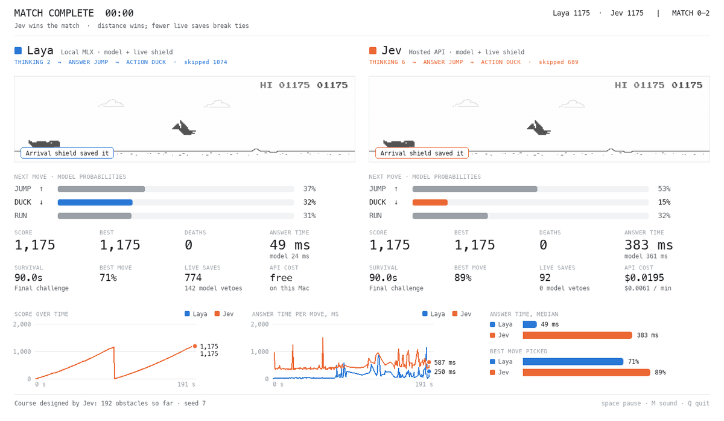Click the 'Laya 1175' header score
Screen dimensions: 724x421
pyautogui.click(x=571, y=13)
